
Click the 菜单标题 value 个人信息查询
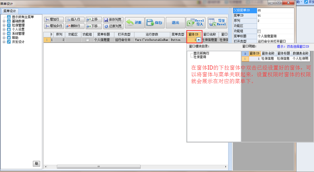click(275, 36)
